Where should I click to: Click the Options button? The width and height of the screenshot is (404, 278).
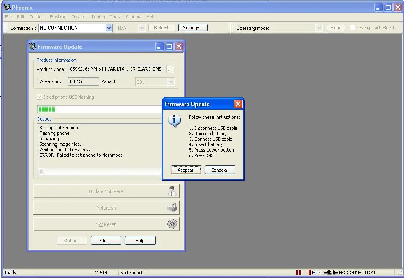72,241
